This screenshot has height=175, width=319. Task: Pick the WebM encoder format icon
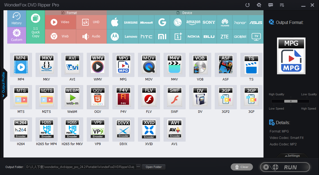(x=72, y=97)
